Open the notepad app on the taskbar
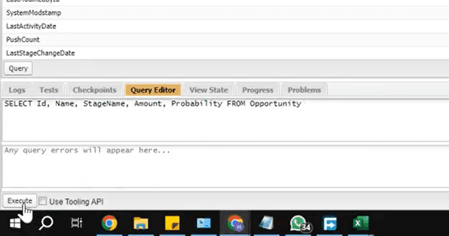The height and width of the screenshot is (236, 449). [267, 223]
